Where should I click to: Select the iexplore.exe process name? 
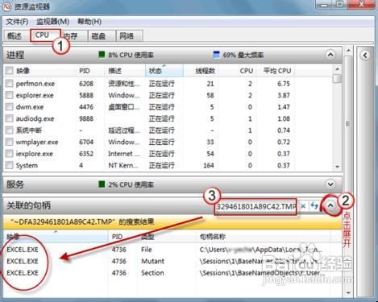tap(35, 154)
